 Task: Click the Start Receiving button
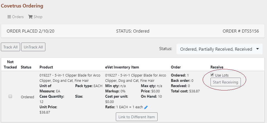(226, 82)
